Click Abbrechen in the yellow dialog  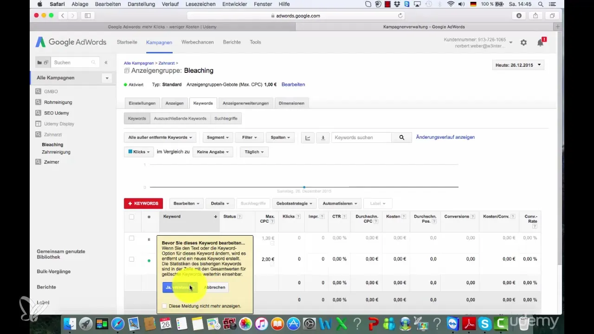[x=214, y=287]
